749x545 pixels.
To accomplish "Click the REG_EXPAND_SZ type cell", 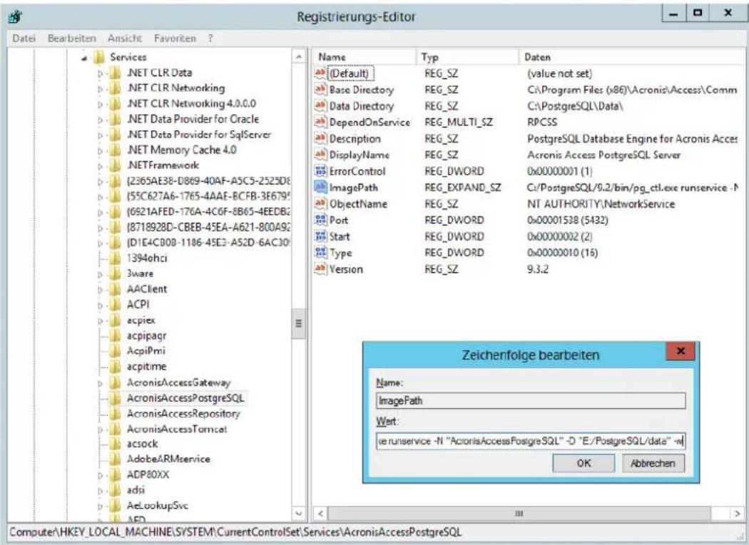I will click(x=462, y=187).
